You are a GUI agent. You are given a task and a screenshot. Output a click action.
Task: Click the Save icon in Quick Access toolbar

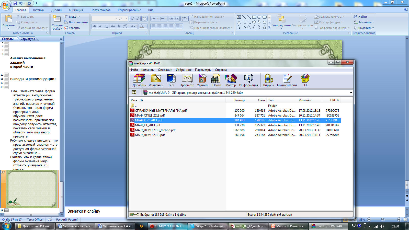(15, 3)
